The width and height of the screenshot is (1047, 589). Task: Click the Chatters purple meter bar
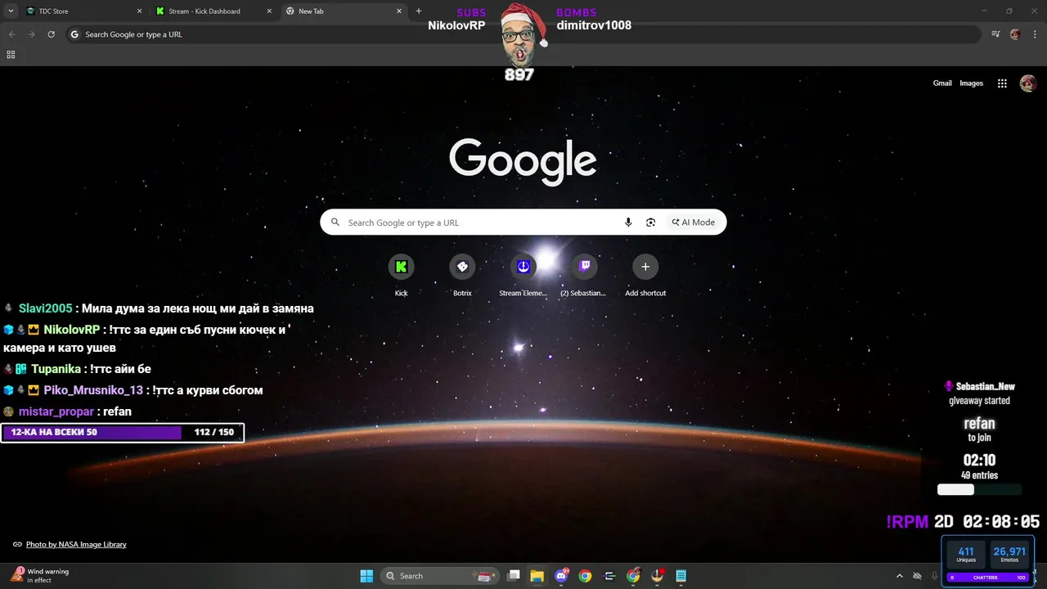coord(988,578)
